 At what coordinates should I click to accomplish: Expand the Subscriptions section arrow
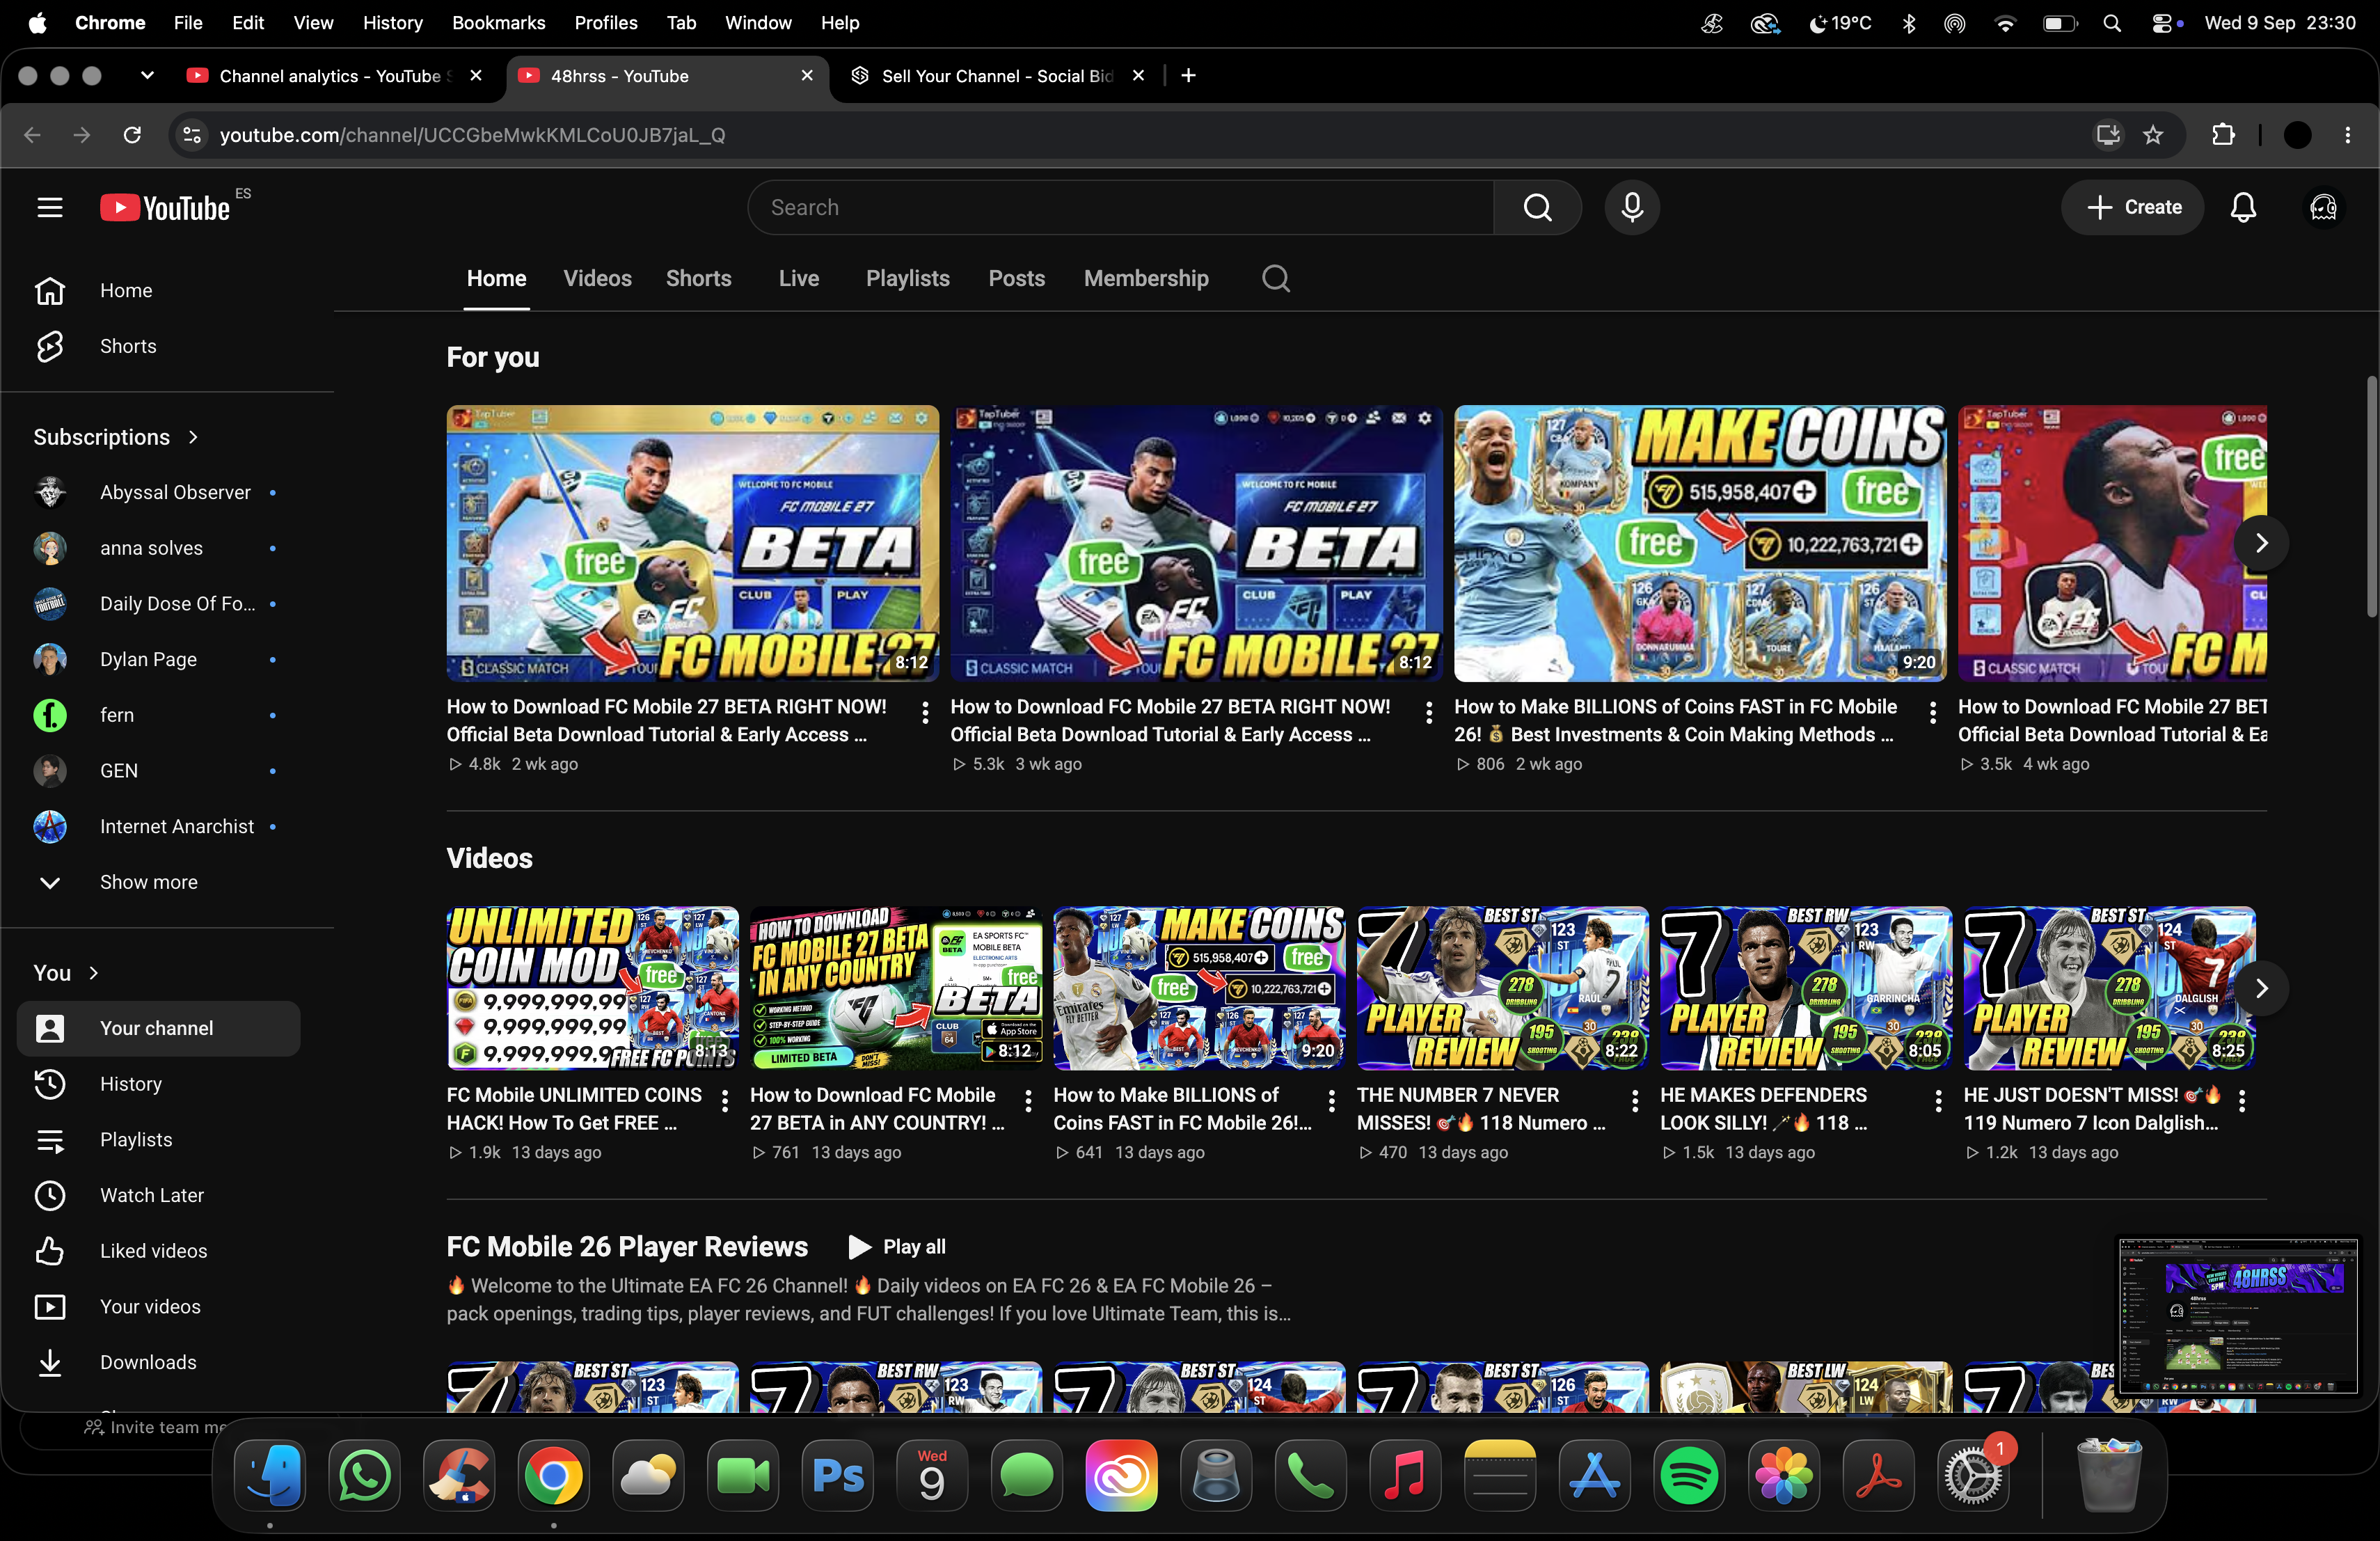pyautogui.click(x=193, y=437)
